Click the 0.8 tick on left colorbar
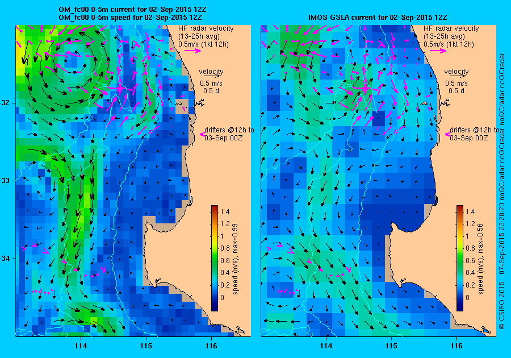The height and width of the screenshot is (358, 511). (225, 248)
